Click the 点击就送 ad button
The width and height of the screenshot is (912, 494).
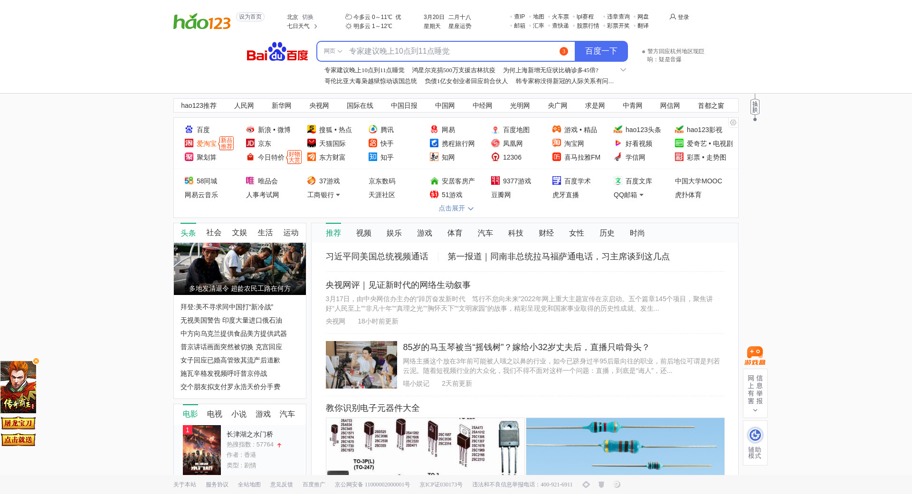pyautogui.click(x=19, y=440)
